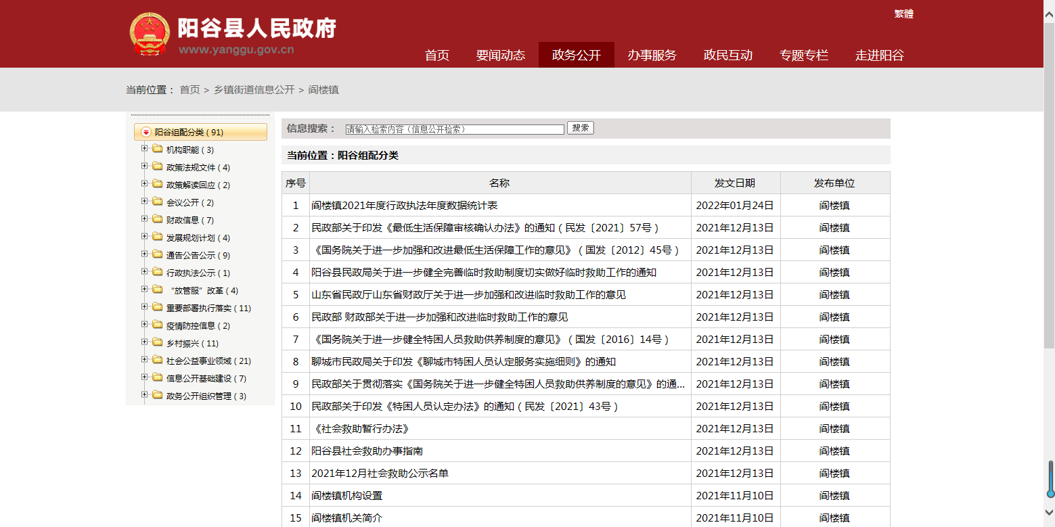This screenshot has height=527, width=1055.
Task: Click folder icon next to 财政信息
Action: point(157,219)
